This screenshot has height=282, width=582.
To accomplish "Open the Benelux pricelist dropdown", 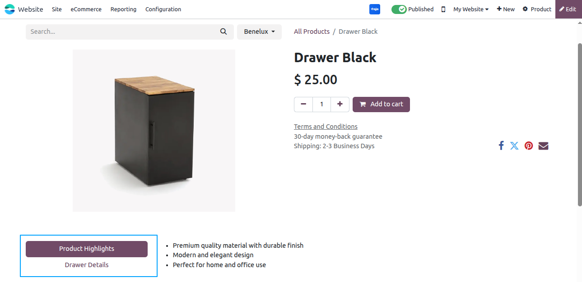I will 259,32.
